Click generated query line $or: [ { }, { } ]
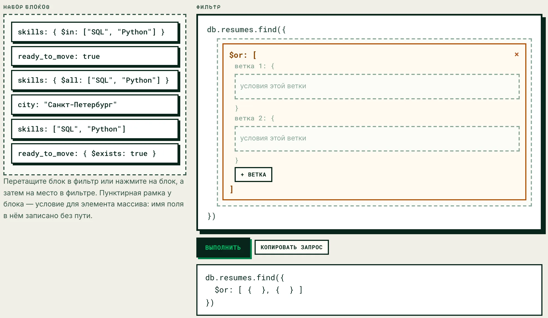Viewport: 548px width, 318px height. 258,290
